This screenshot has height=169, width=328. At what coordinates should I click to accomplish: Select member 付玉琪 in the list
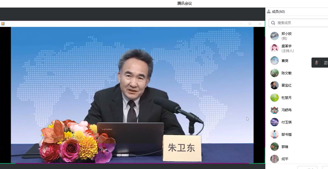coord(286,122)
